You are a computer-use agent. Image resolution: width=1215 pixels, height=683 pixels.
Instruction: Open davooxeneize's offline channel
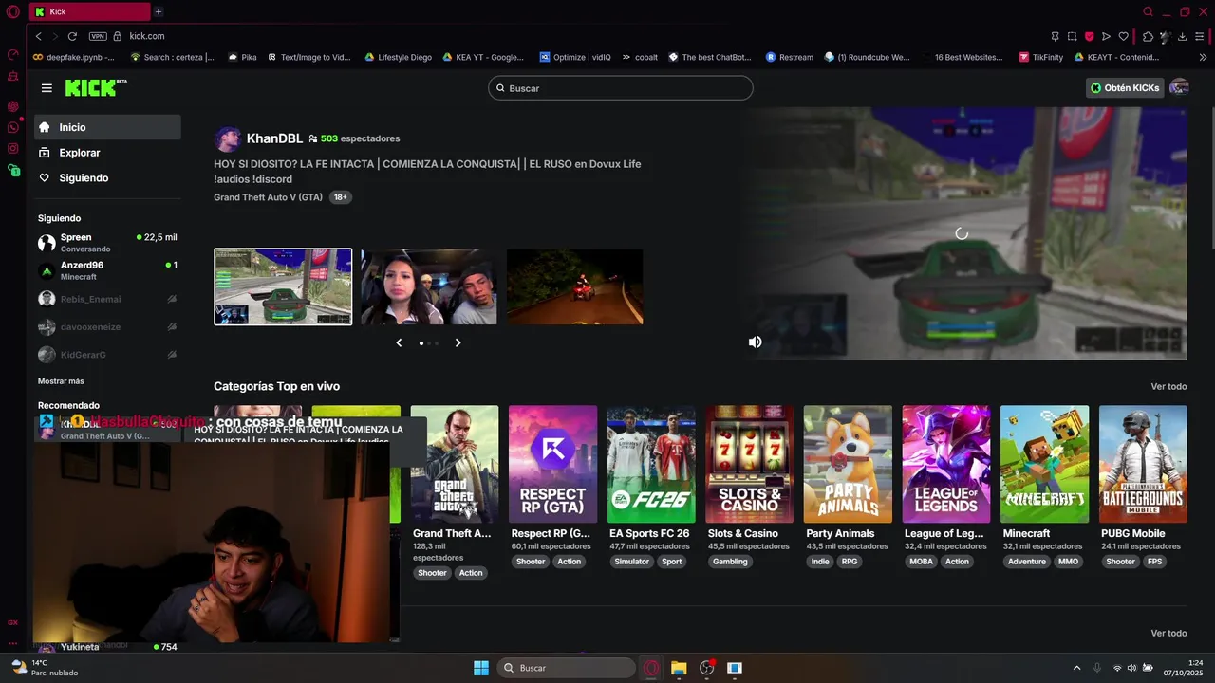point(107,326)
